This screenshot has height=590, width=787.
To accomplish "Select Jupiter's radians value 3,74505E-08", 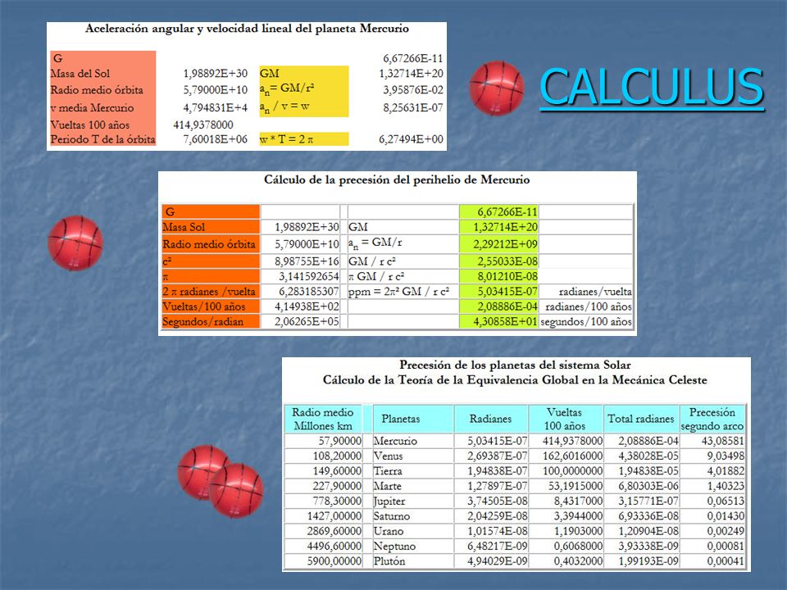I will click(x=497, y=501).
